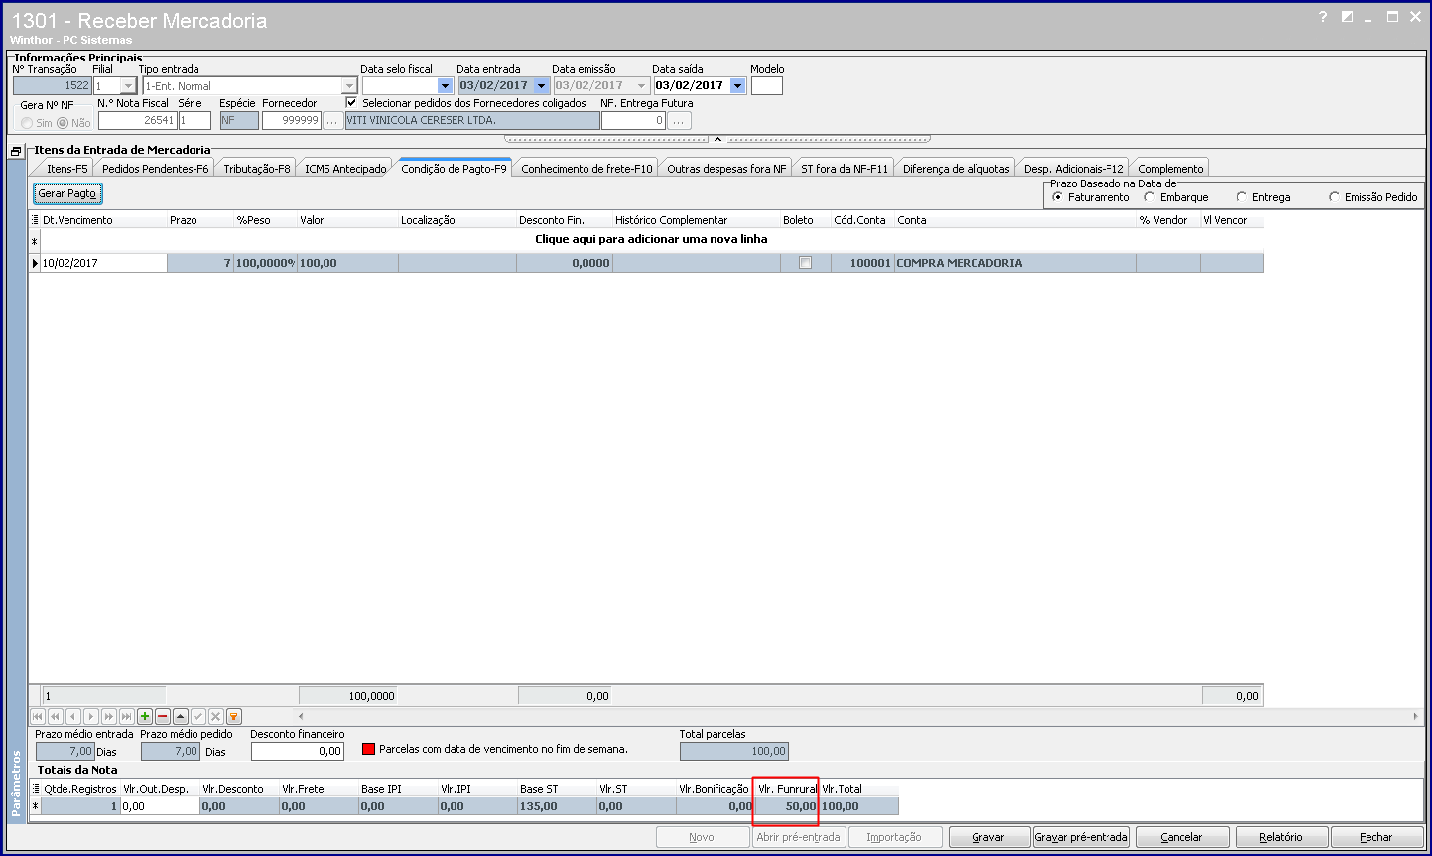Click Gerar Pagto button
The height and width of the screenshot is (856, 1432).
pyautogui.click(x=67, y=193)
